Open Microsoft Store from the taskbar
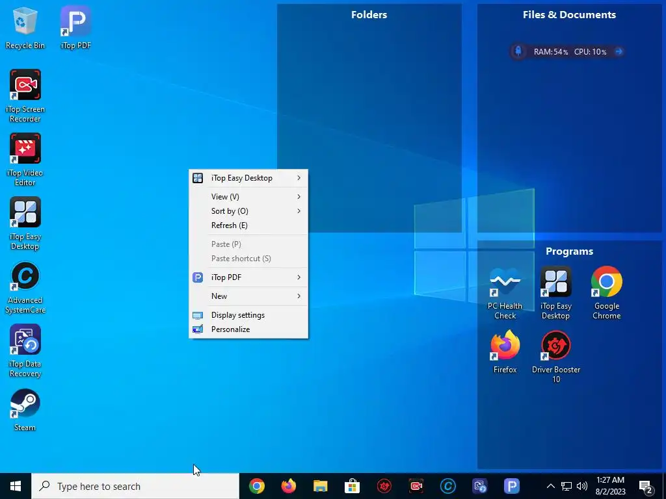 click(x=352, y=486)
